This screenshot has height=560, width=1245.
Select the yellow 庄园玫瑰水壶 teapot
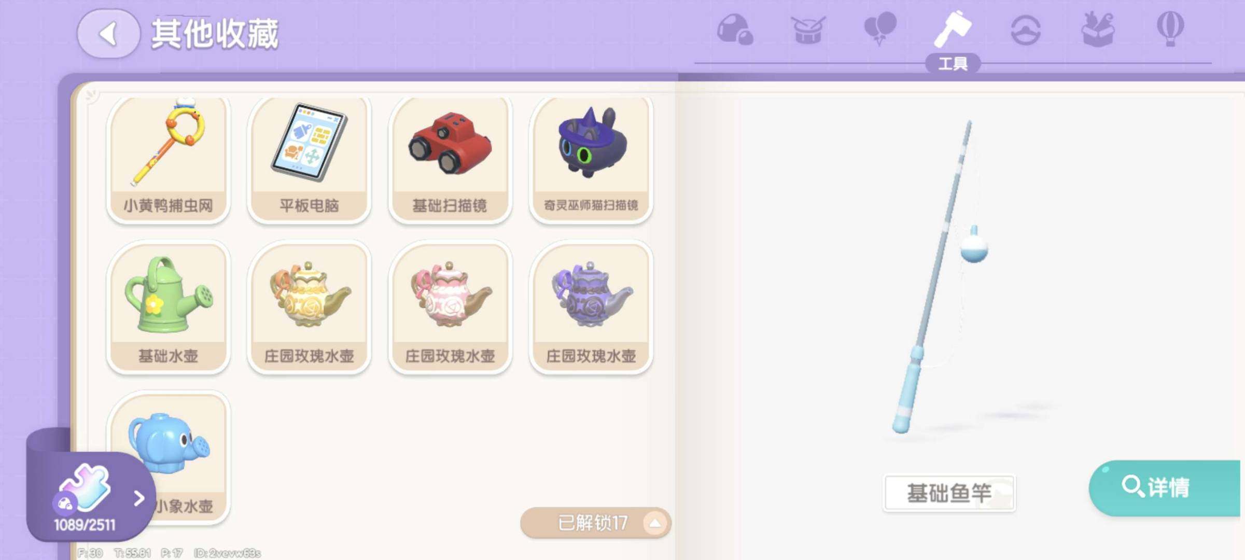pyautogui.click(x=309, y=307)
